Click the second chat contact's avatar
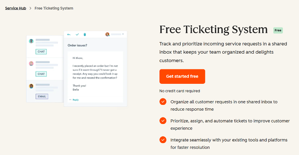 coord(31,64)
